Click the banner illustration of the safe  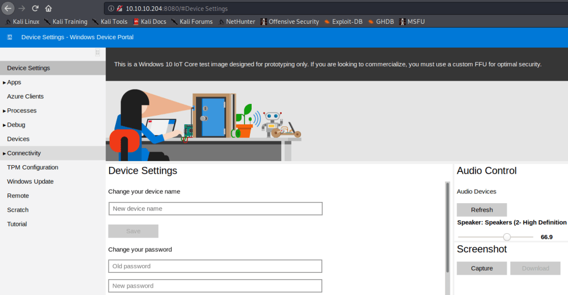pos(214,116)
